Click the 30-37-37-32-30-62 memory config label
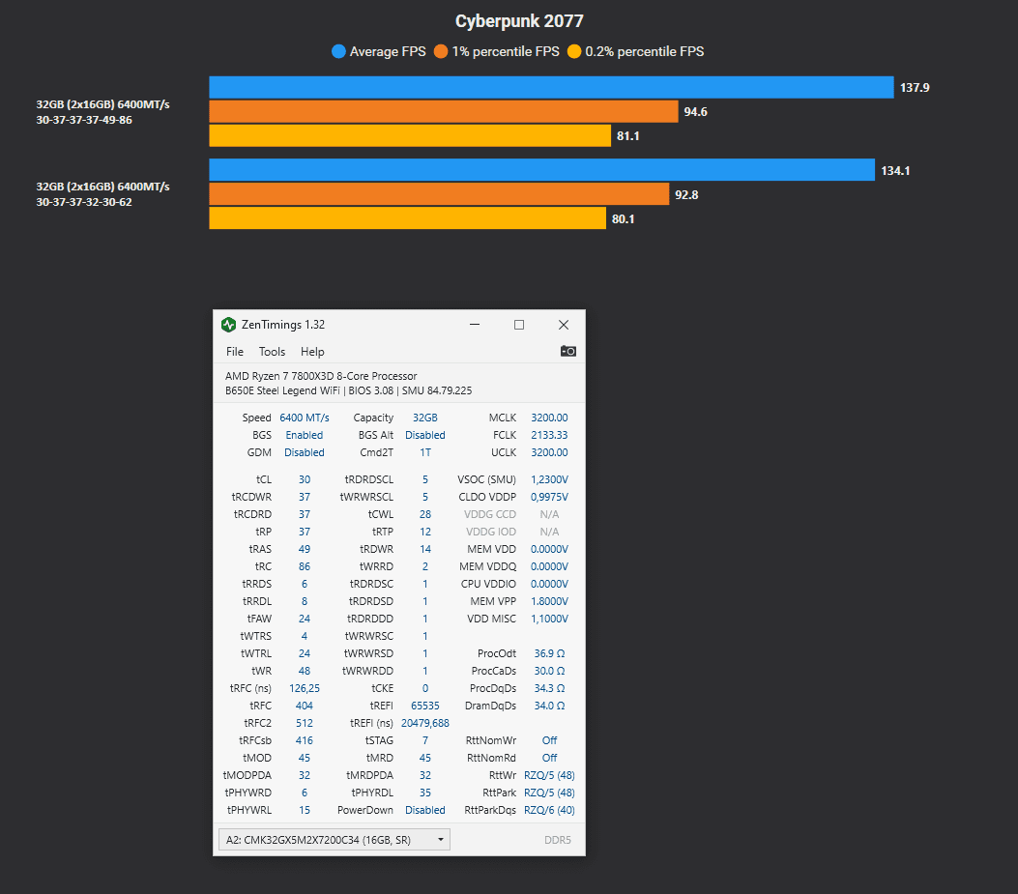1018x894 pixels. [84, 203]
